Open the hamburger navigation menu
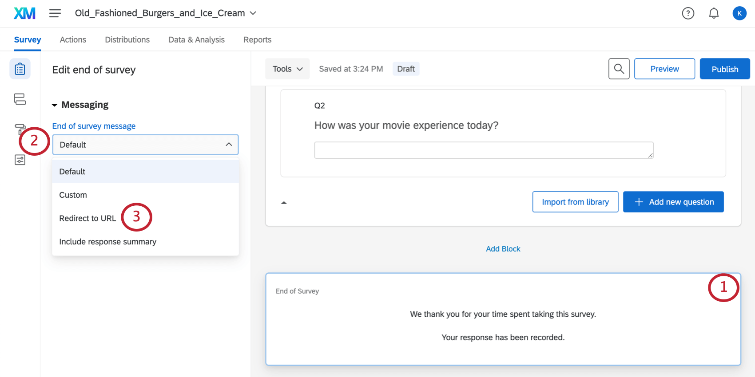 (x=55, y=13)
